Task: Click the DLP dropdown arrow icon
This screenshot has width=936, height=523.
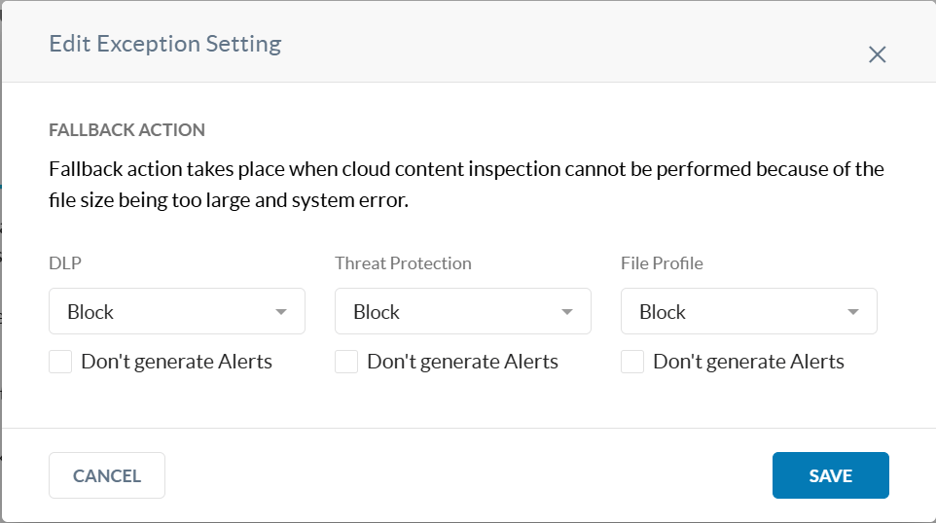Action: tap(281, 312)
